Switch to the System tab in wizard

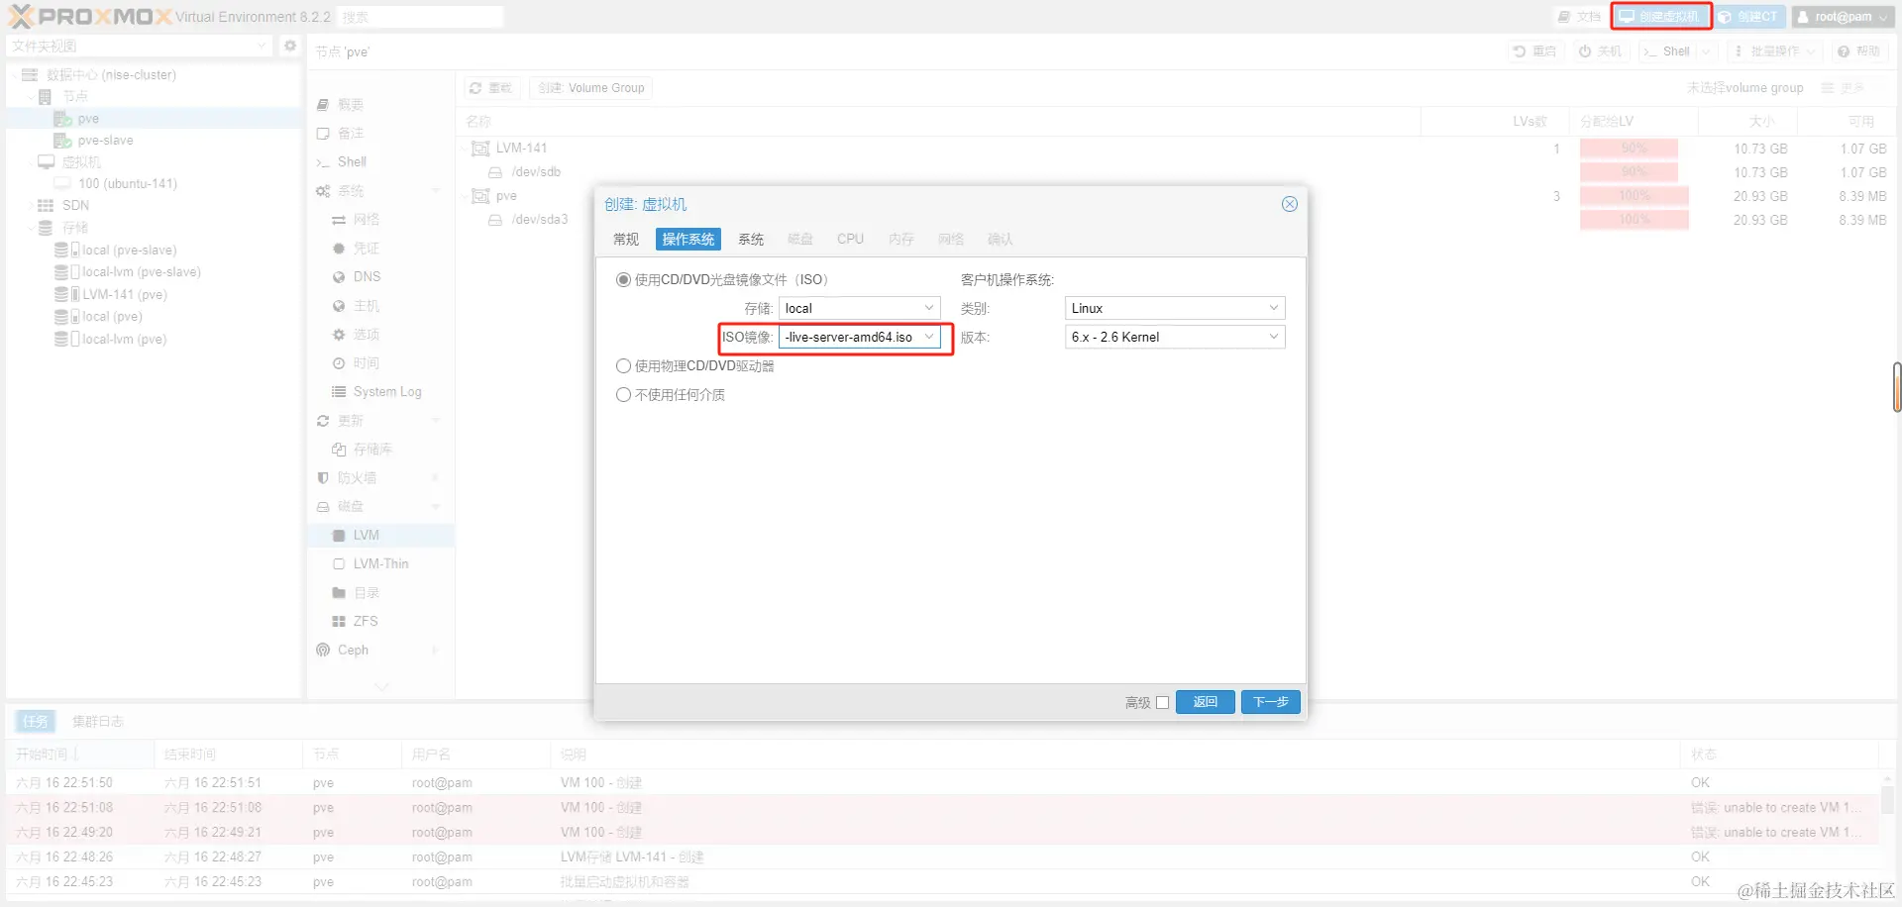tap(751, 240)
